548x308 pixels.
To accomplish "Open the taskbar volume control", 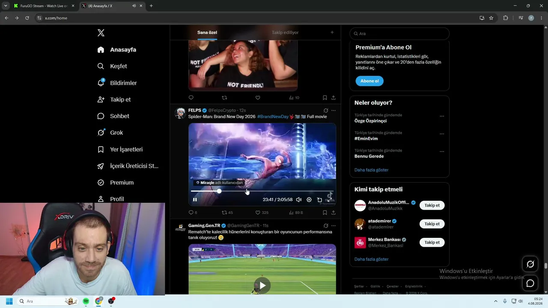I will (x=521, y=301).
